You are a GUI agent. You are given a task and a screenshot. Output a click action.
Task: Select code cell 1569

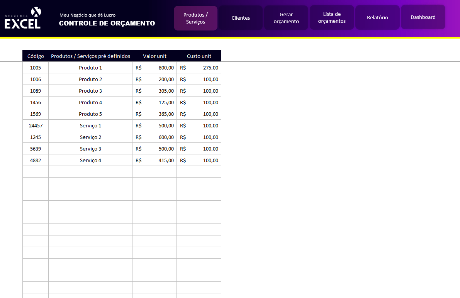point(36,114)
